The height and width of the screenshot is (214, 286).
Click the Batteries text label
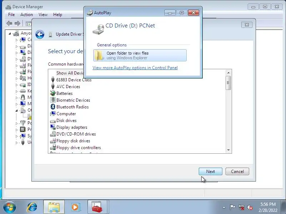64,93
